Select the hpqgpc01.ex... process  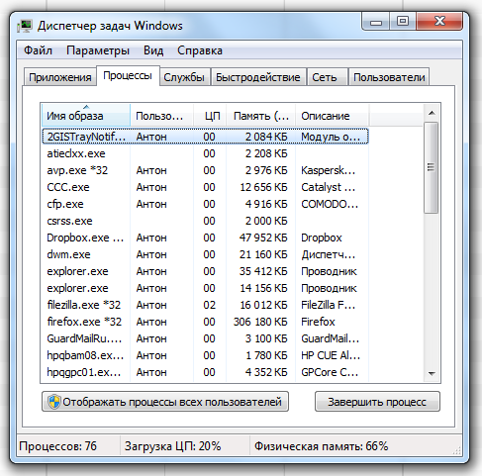[x=205, y=372]
